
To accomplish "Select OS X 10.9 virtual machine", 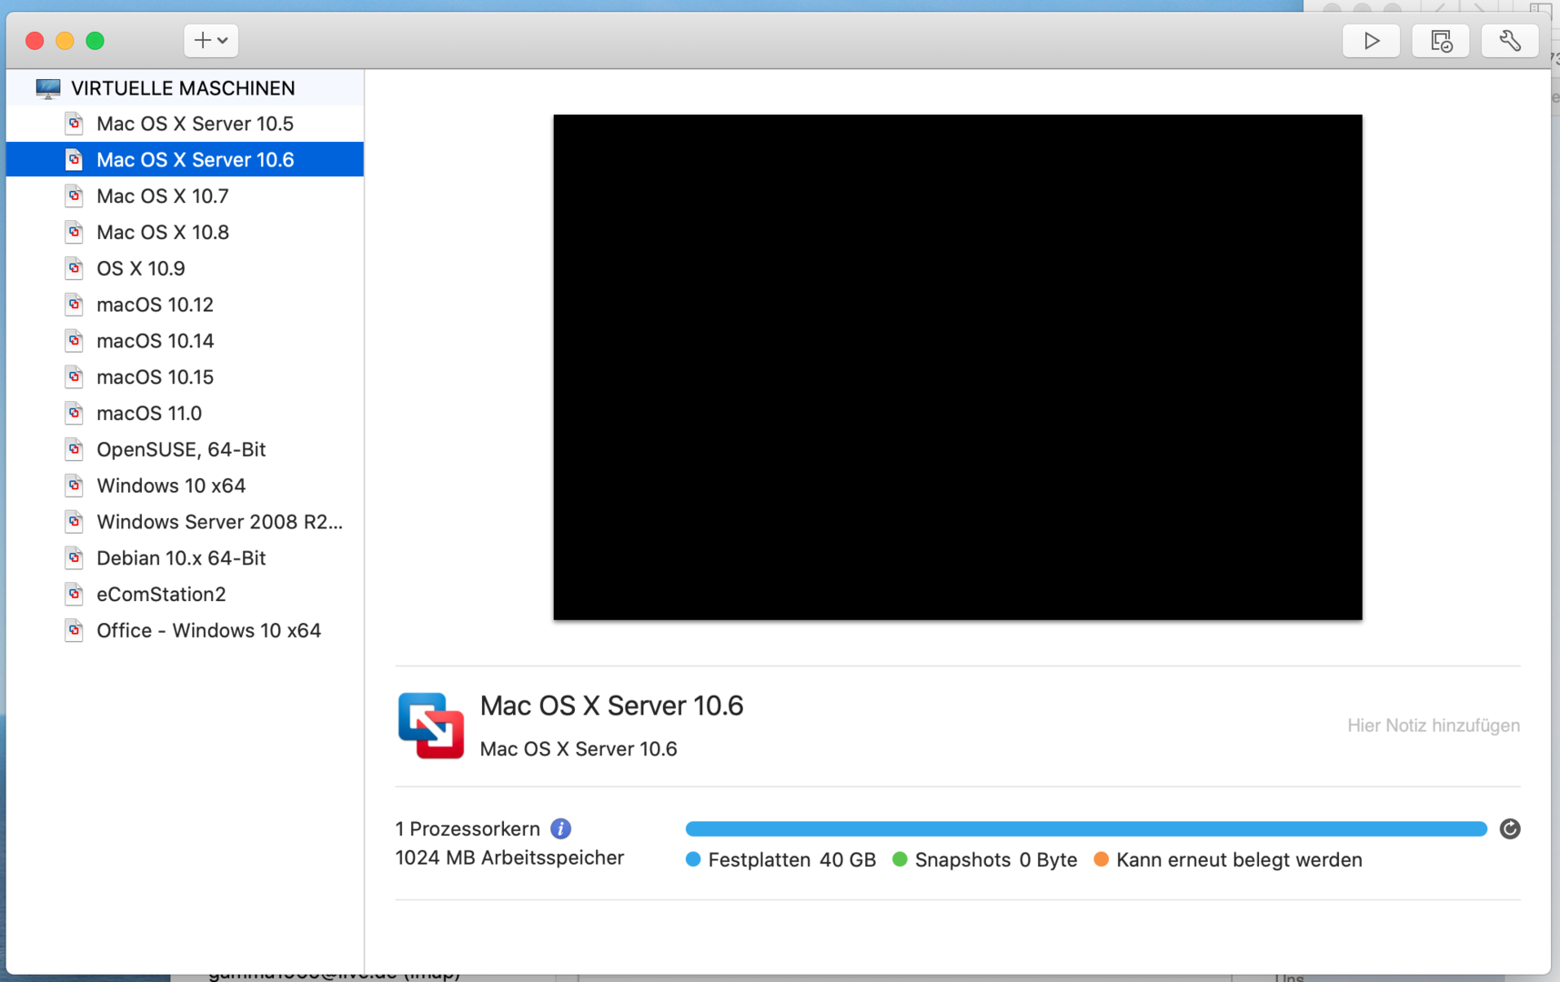I will pyautogui.click(x=185, y=268).
